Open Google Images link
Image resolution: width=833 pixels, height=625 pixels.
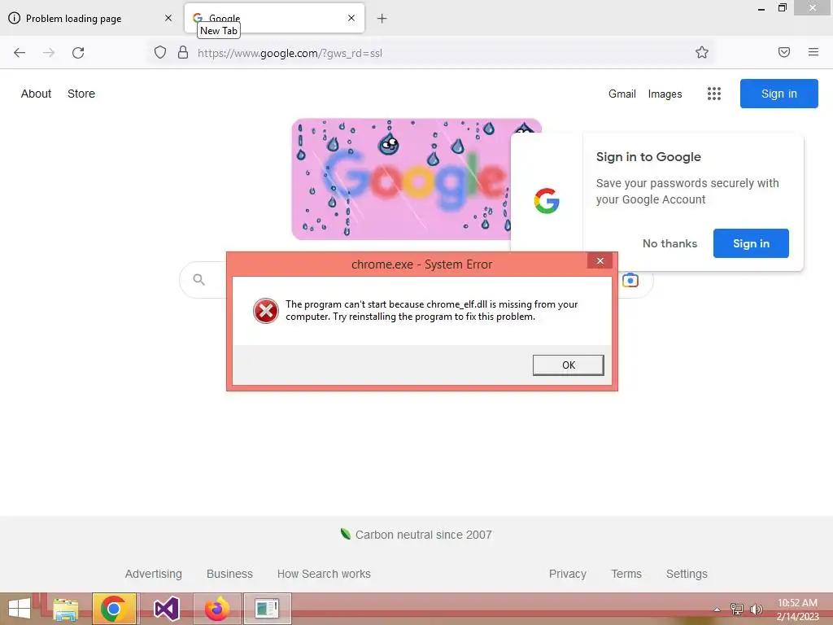(x=665, y=94)
